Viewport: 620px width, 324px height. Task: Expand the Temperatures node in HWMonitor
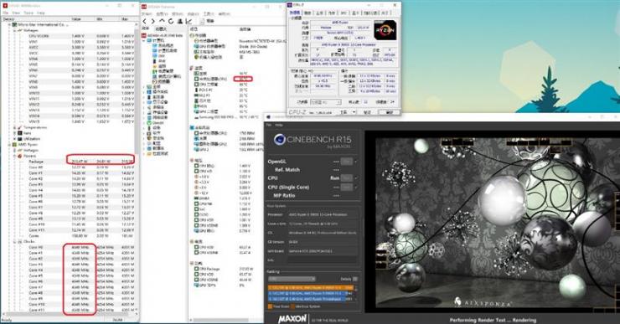tap(14, 127)
